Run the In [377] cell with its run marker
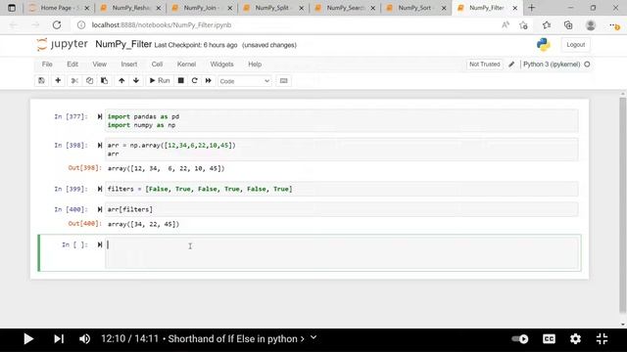The width and height of the screenshot is (627, 352). (100, 116)
